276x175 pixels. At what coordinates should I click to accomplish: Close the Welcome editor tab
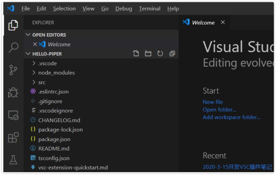[x=223, y=22]
